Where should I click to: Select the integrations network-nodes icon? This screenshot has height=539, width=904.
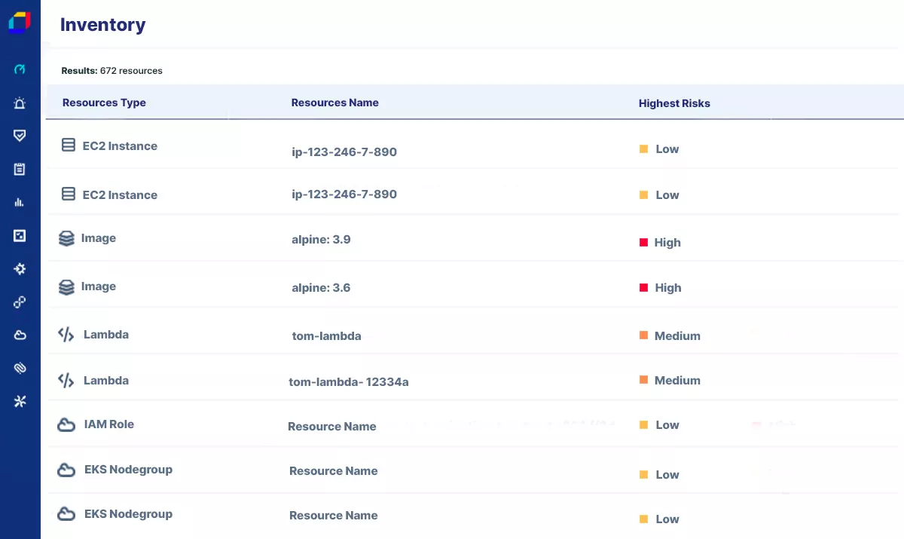(x=19, y=302)
